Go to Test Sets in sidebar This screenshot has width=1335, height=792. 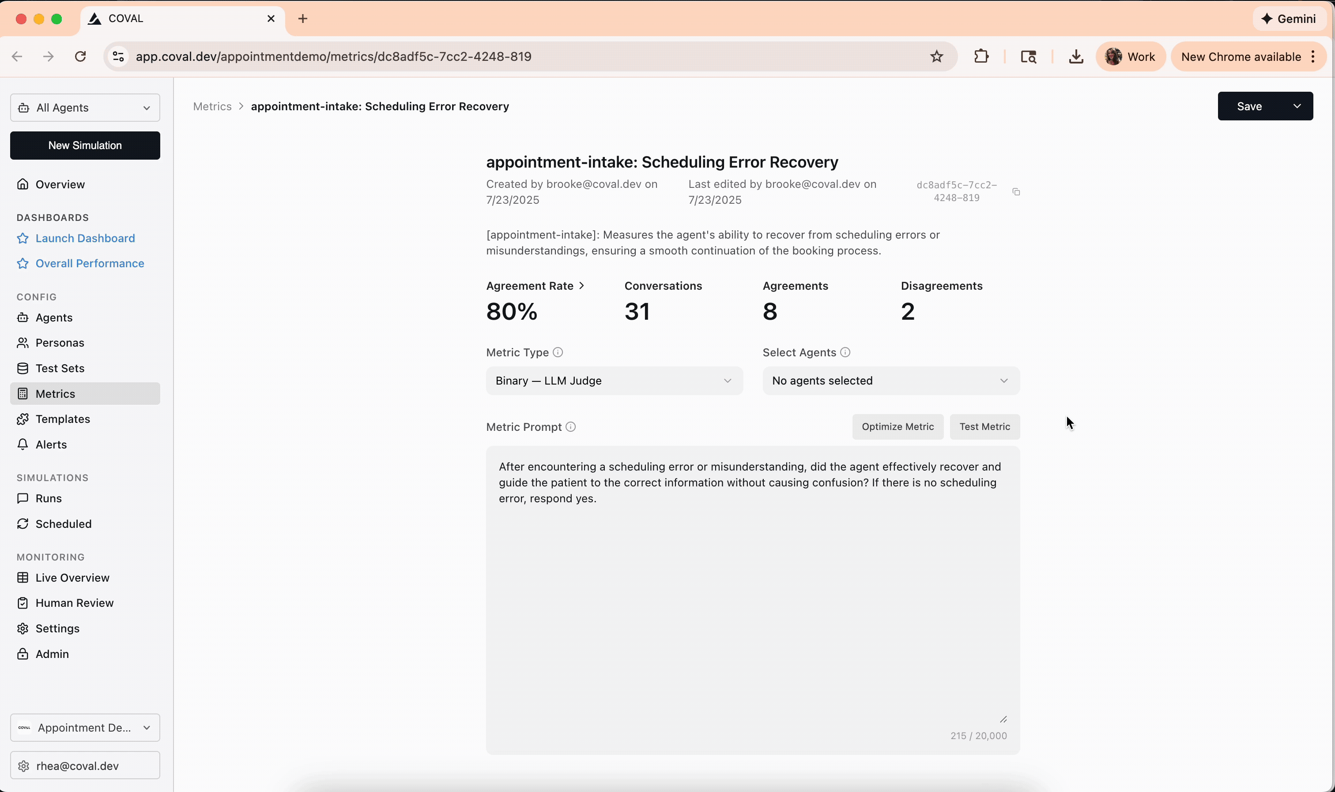tap(60, 368)
